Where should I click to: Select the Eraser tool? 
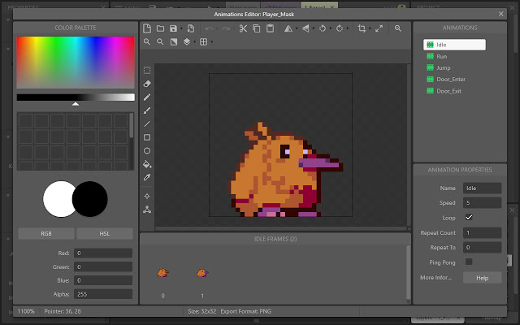point(147,84)
